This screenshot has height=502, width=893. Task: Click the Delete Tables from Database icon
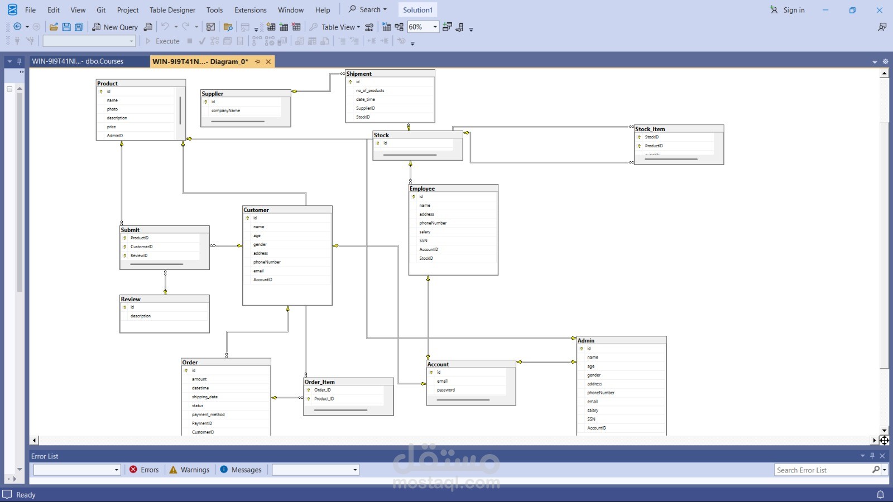pyautogui.click(x=296, y=27)
